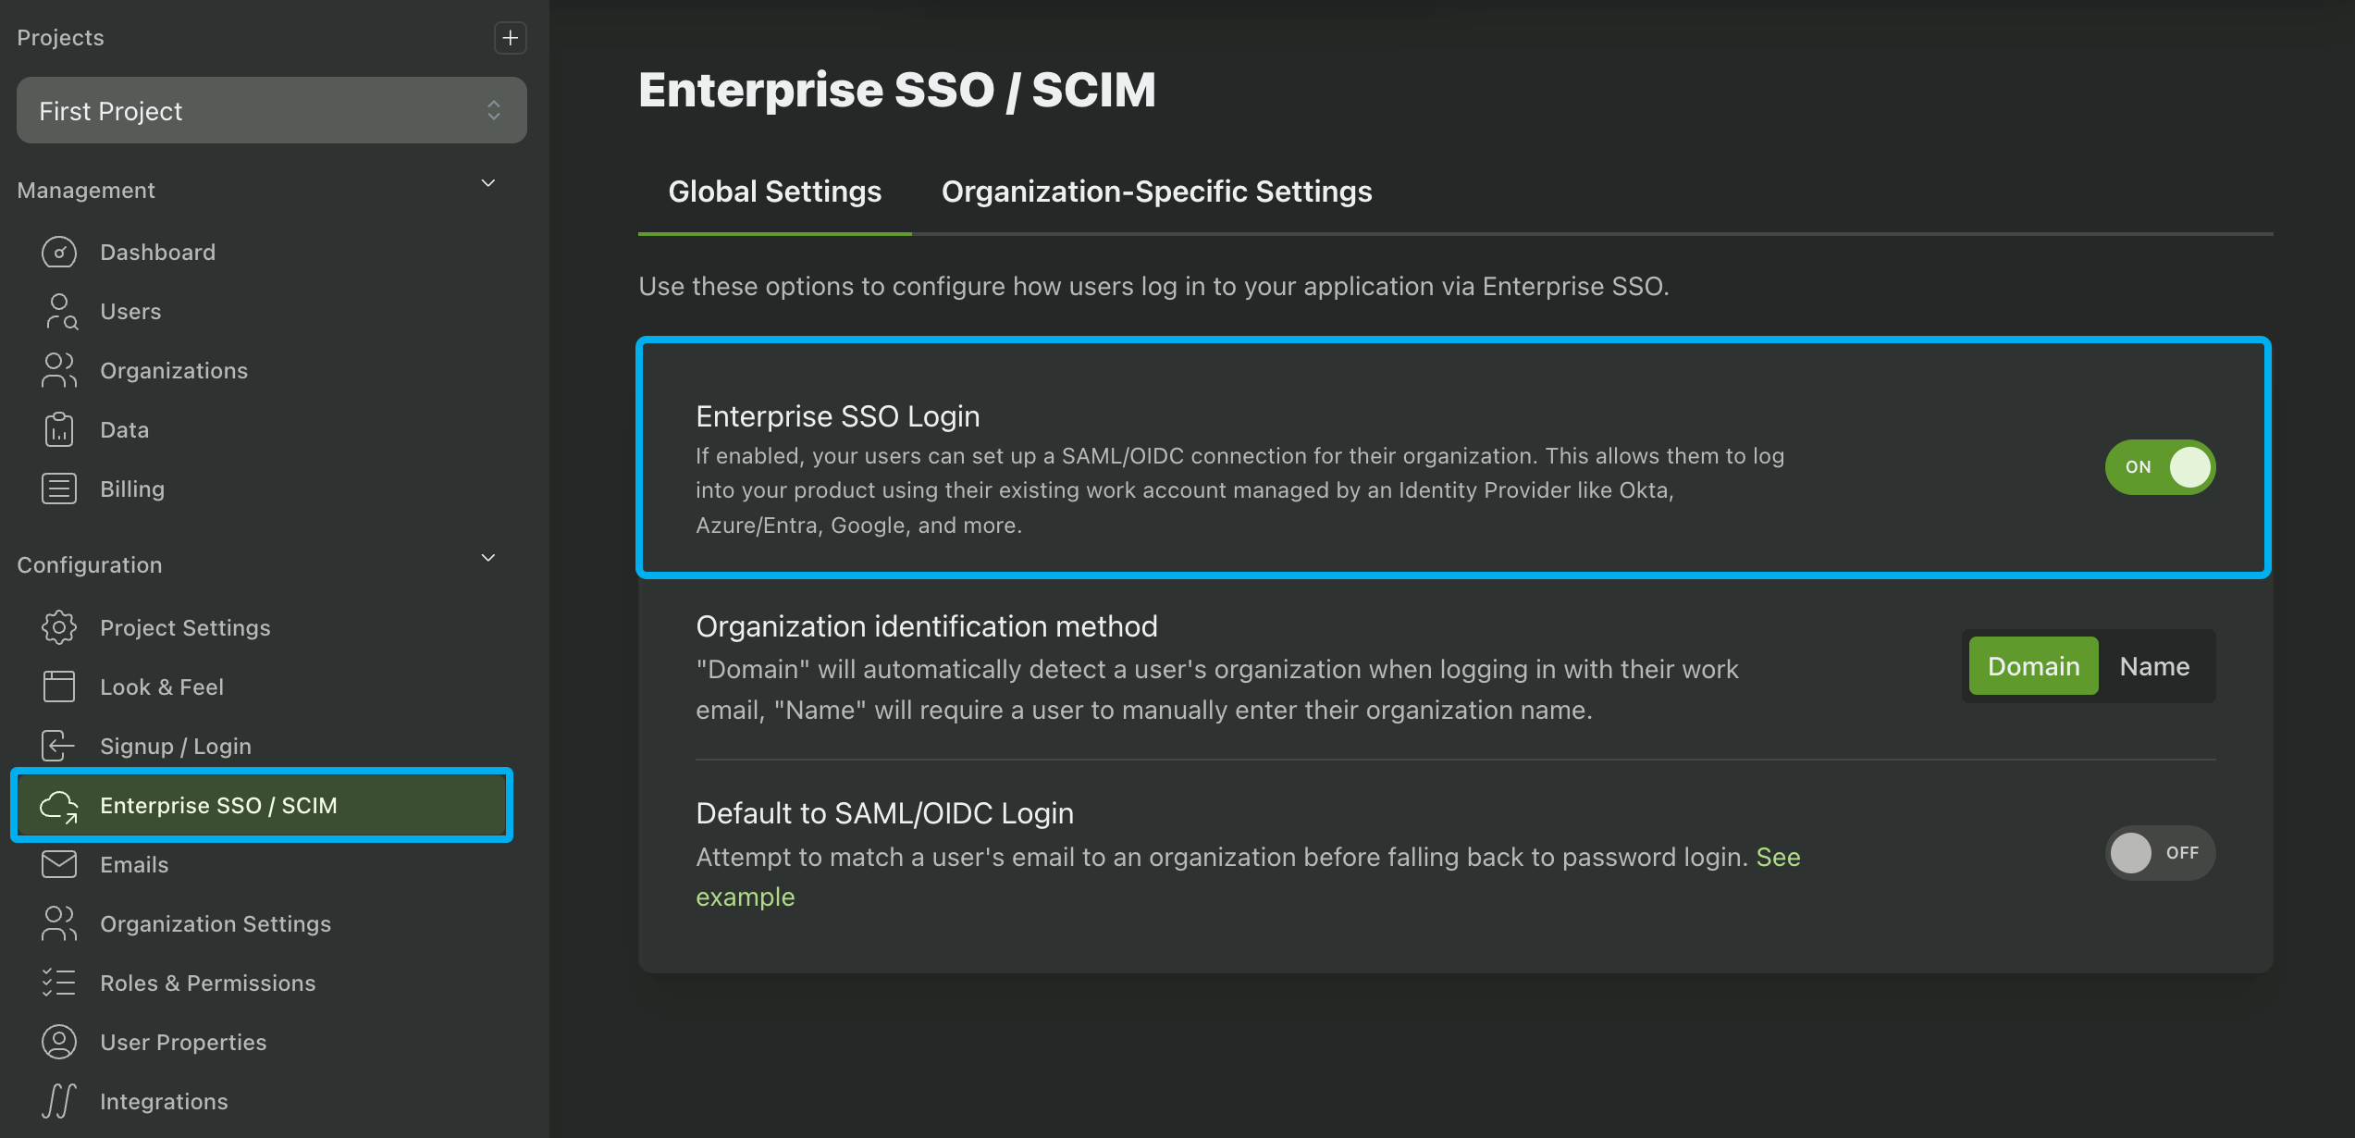Select Name as identification method
The height and width of the screenshot is (1138, 2355).
tap(2155, 665)
